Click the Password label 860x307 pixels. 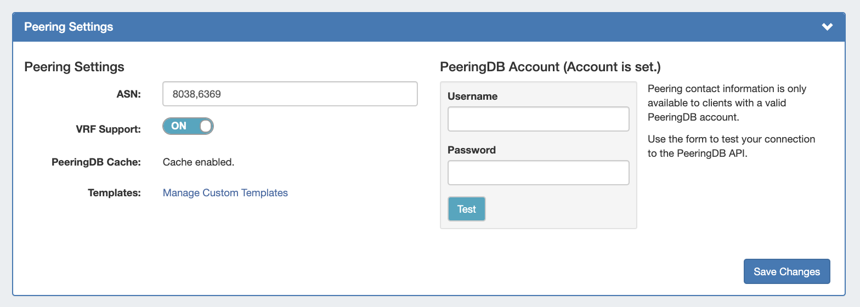coord(471,150)
